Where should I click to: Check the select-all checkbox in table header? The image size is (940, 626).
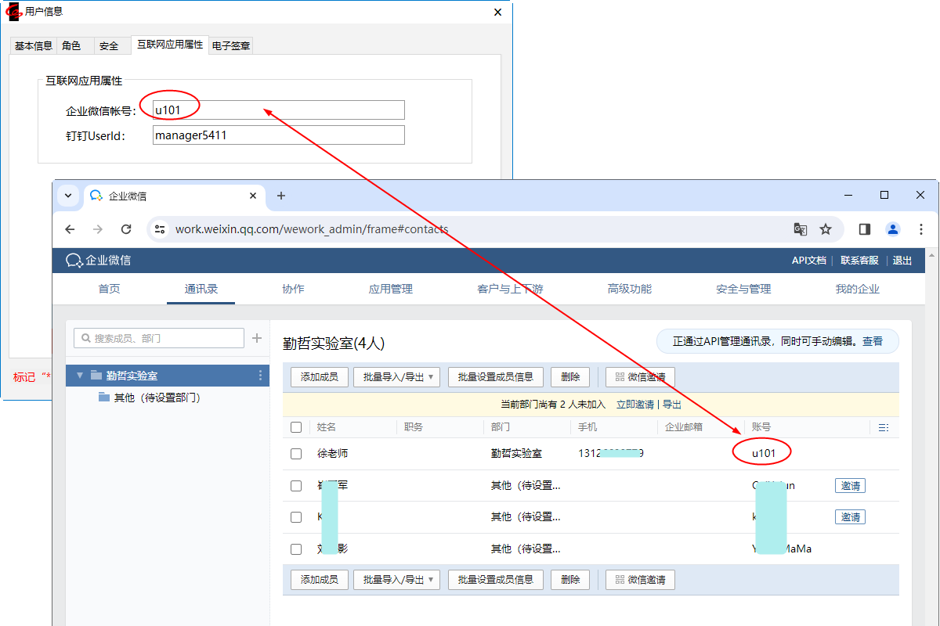pos(296,427)
